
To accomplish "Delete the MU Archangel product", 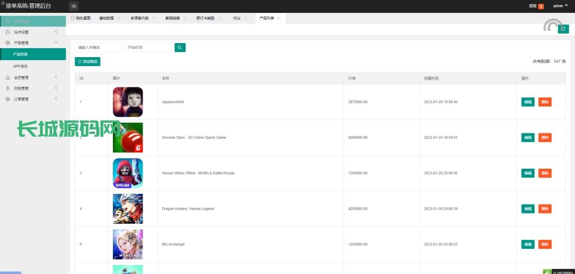I will click(x=545, y=244).
